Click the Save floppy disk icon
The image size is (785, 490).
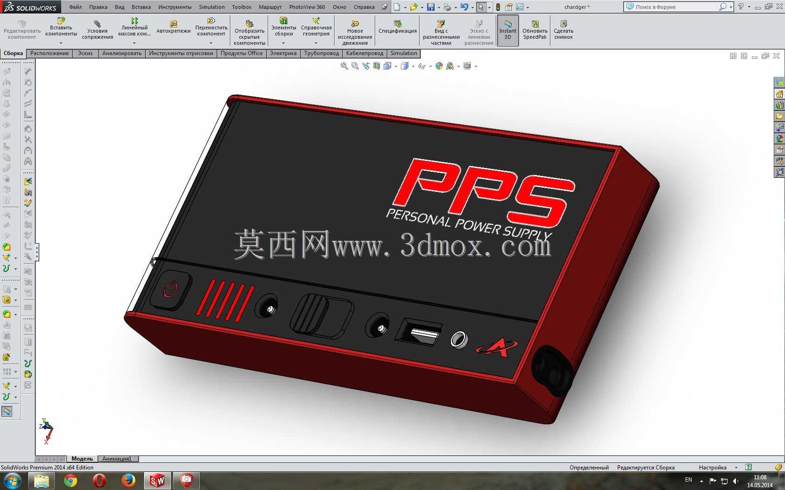coord(431,7)
